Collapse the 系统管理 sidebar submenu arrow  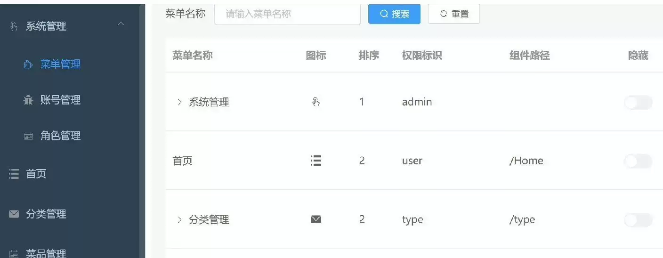[x=121, y=24]
